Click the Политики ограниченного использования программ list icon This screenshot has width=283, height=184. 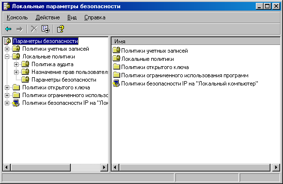[117, 75]
